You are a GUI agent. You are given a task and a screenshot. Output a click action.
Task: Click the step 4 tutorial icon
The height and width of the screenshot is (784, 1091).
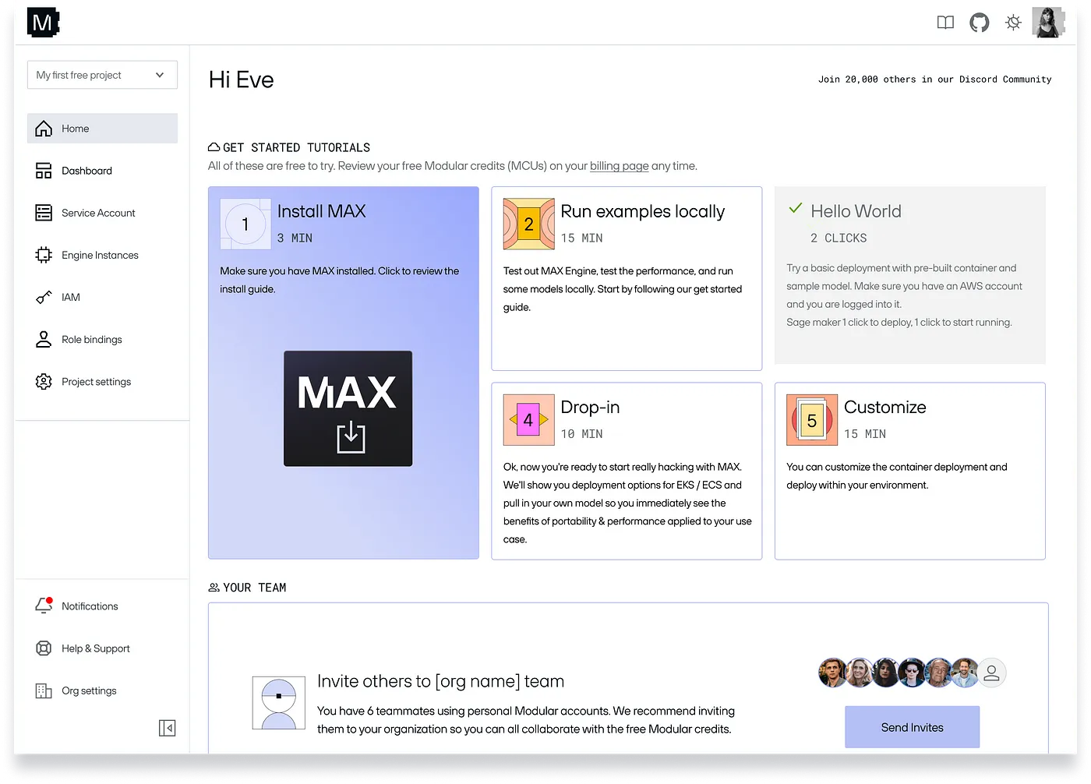(529, 420)
